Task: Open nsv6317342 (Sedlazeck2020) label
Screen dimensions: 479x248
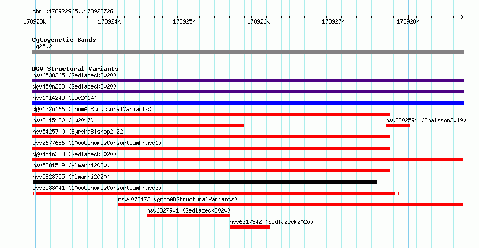Action: coord(271,222)
